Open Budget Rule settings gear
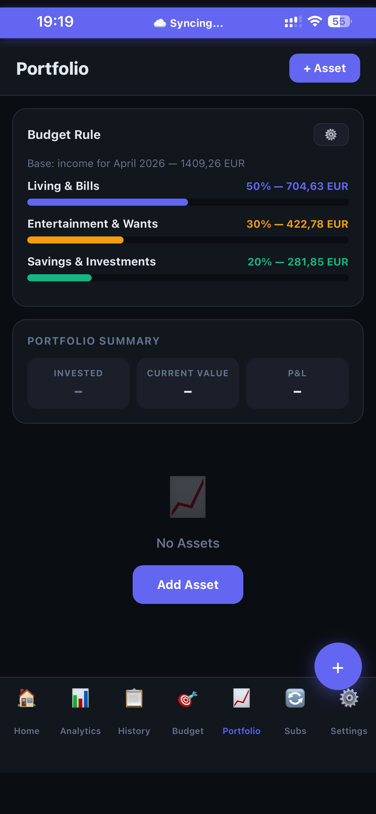Viewport: 376px width, 814px height. [x=331, y=134]
